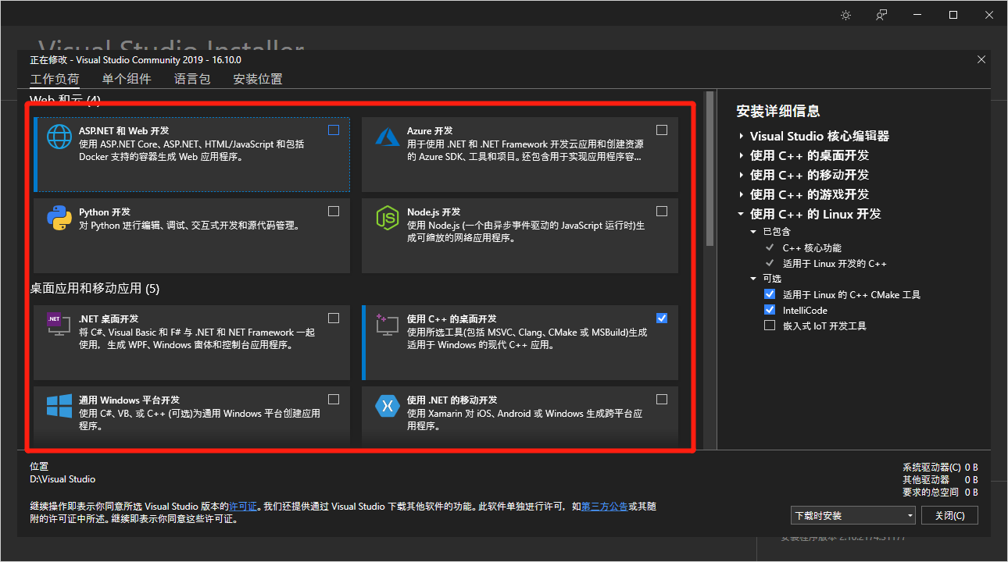Viewport: 1008px width, 562px height.
Task: Click the C++ desktop development monitor icon
Action: pyautogui.click(x=388, y=324)
